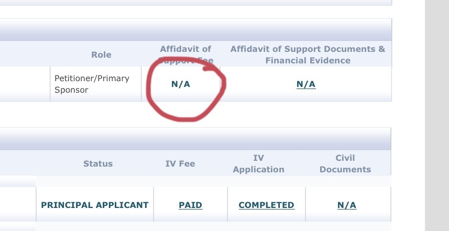This screenshot has width=449, height=231.
Task: Click the applicant section title bar
Action: click(195, 139)
